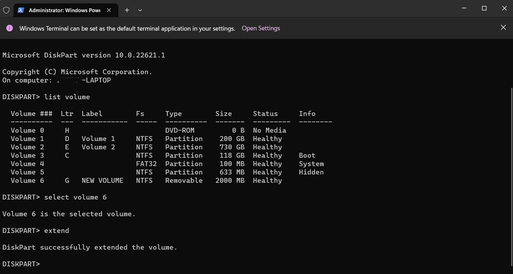This screenshot has width=513, height=274.
Task: Click the "extend" command text
Action: tap(56, 230)
